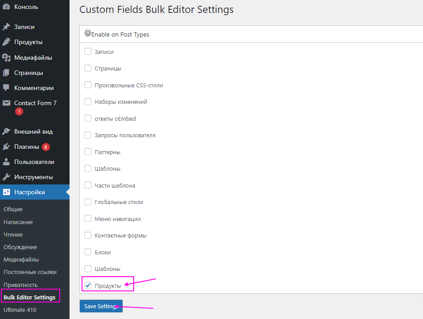This screenshot has width=423, height=319.
Task: Click the gear icon beside Enable on Post Types
Action: 87,33
